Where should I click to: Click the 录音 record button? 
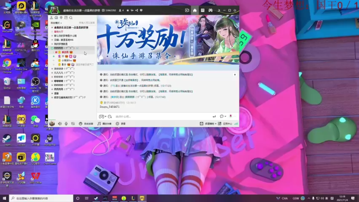coord(121,124)
